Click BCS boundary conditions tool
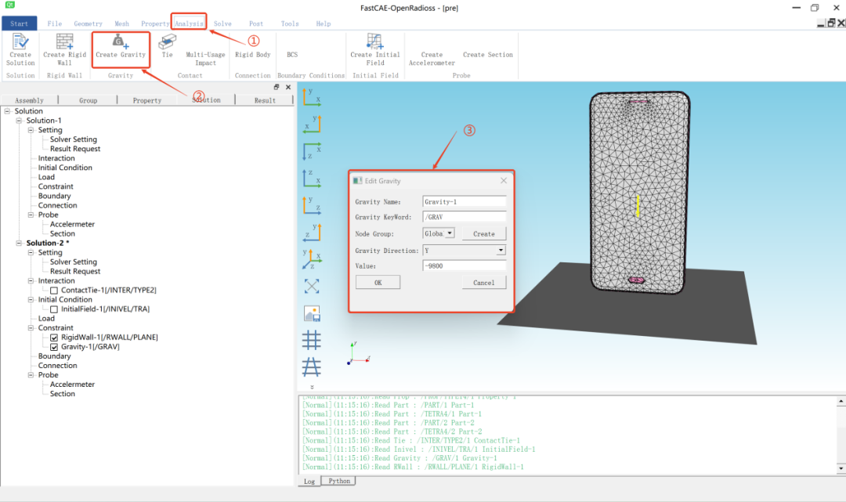846x502 pixels. [292, 55]
